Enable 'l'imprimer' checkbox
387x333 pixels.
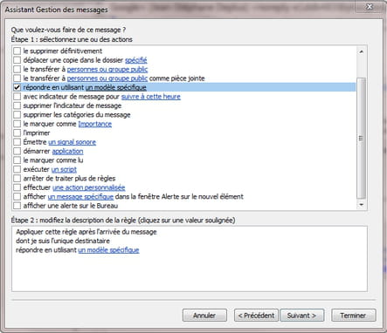17,133
